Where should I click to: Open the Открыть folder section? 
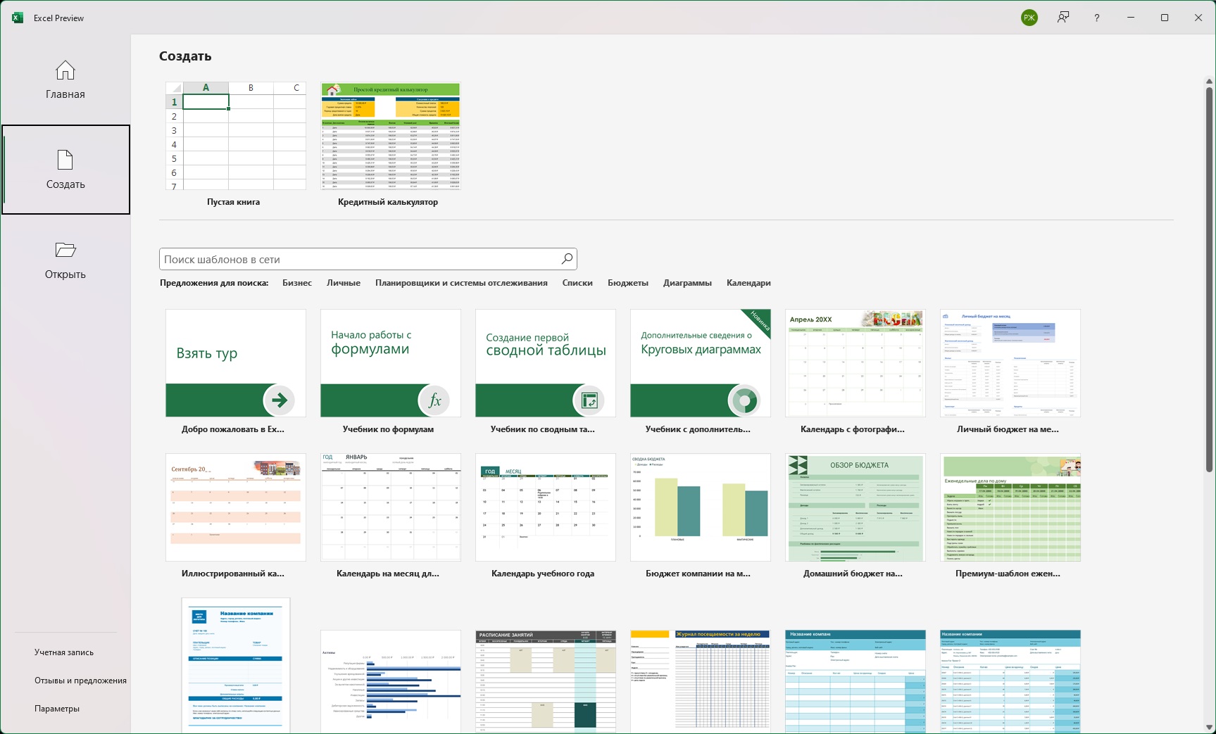(65, 260)
